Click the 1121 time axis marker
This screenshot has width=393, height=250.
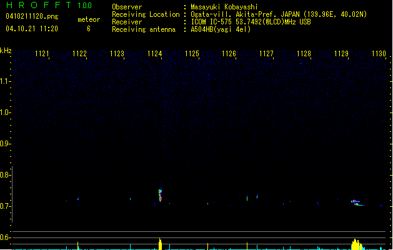point(42,54)
